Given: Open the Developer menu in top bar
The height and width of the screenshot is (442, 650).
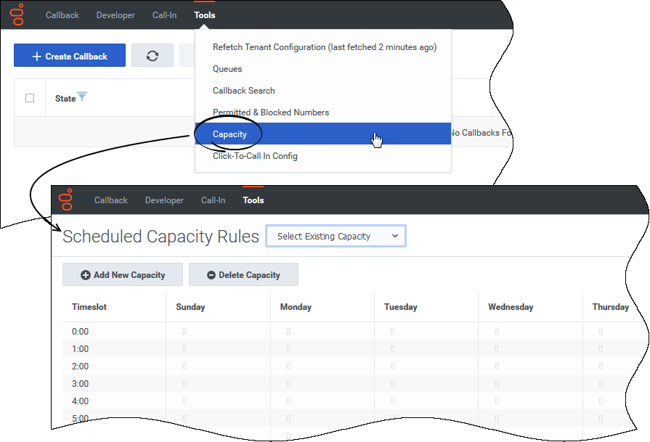Looking at the screenshot, I should click(115, 15).
